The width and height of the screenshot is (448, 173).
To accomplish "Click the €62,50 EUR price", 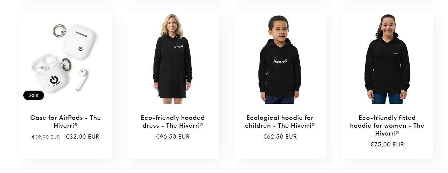I will click(x=280, y=137).
